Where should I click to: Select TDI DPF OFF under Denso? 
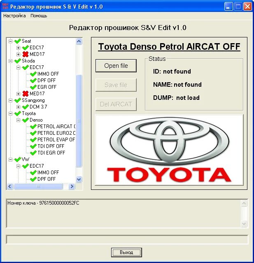click(51, 146)
